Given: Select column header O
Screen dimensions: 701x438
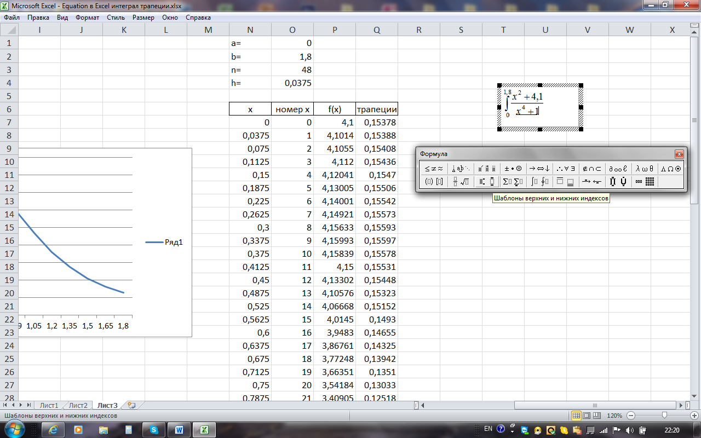Looking at the screenshot, I should pos(292,30).
